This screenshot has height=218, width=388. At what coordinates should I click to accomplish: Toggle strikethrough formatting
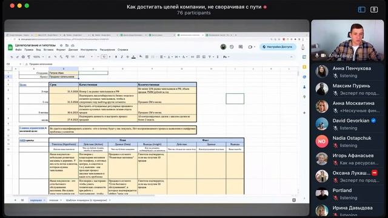(x=127, y=57)
